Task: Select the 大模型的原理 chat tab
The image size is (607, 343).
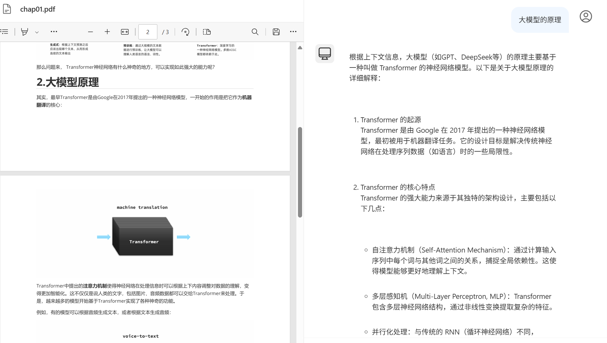Action: click(x=540, y=20)
